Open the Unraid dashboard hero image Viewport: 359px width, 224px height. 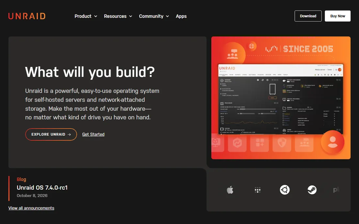pos(281,98)
